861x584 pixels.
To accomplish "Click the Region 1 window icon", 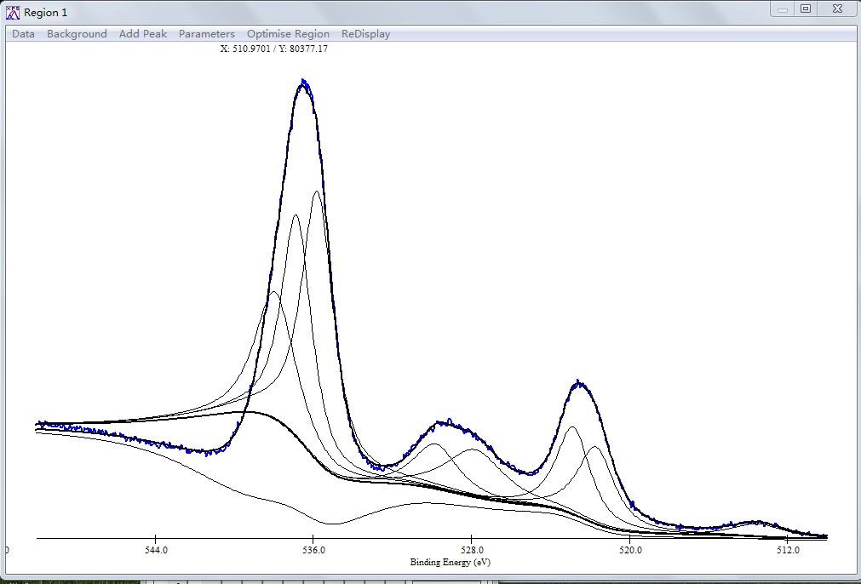I will (12, 12).
